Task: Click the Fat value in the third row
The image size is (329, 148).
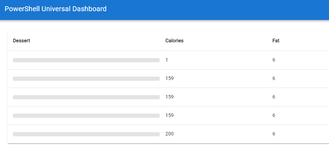Action: [274, 97]
